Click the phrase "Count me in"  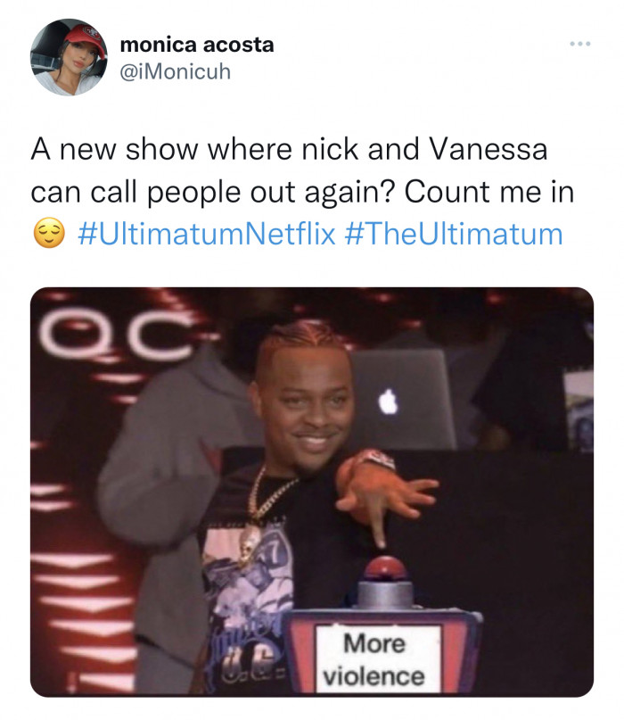point(489,192)
